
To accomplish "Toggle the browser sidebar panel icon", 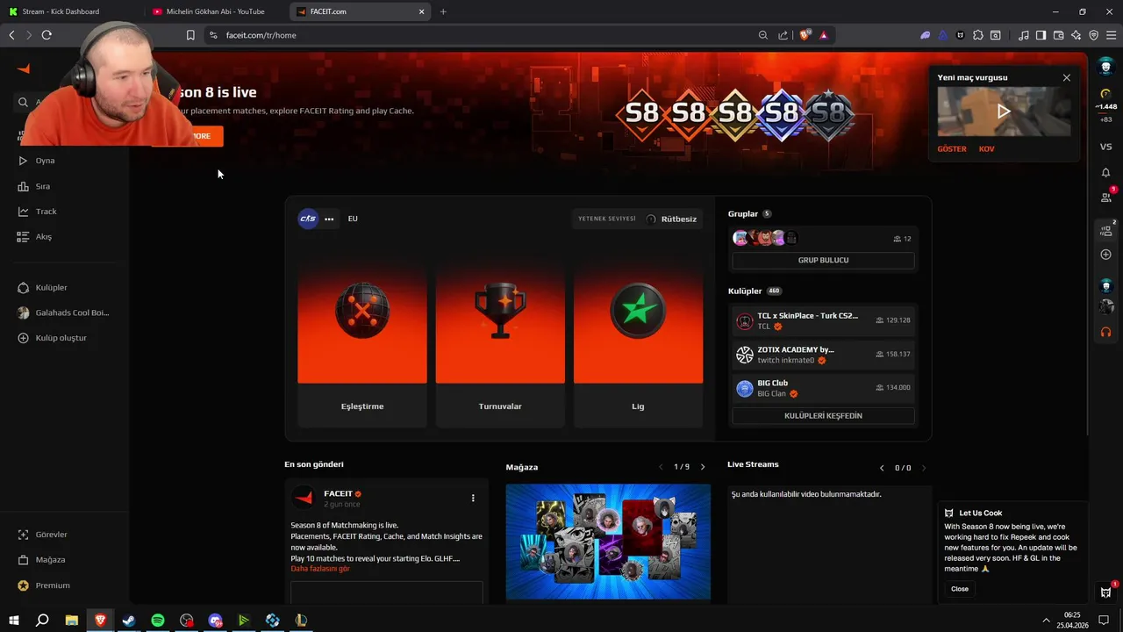I will (x=1041, y=35).
